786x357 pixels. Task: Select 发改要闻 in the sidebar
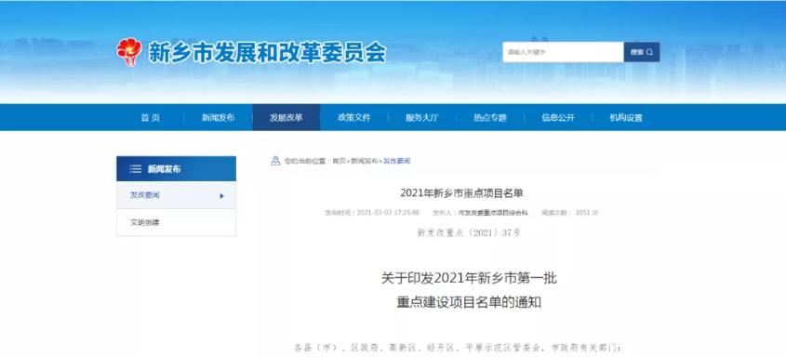pyautogui.click(x=176, y=195)
